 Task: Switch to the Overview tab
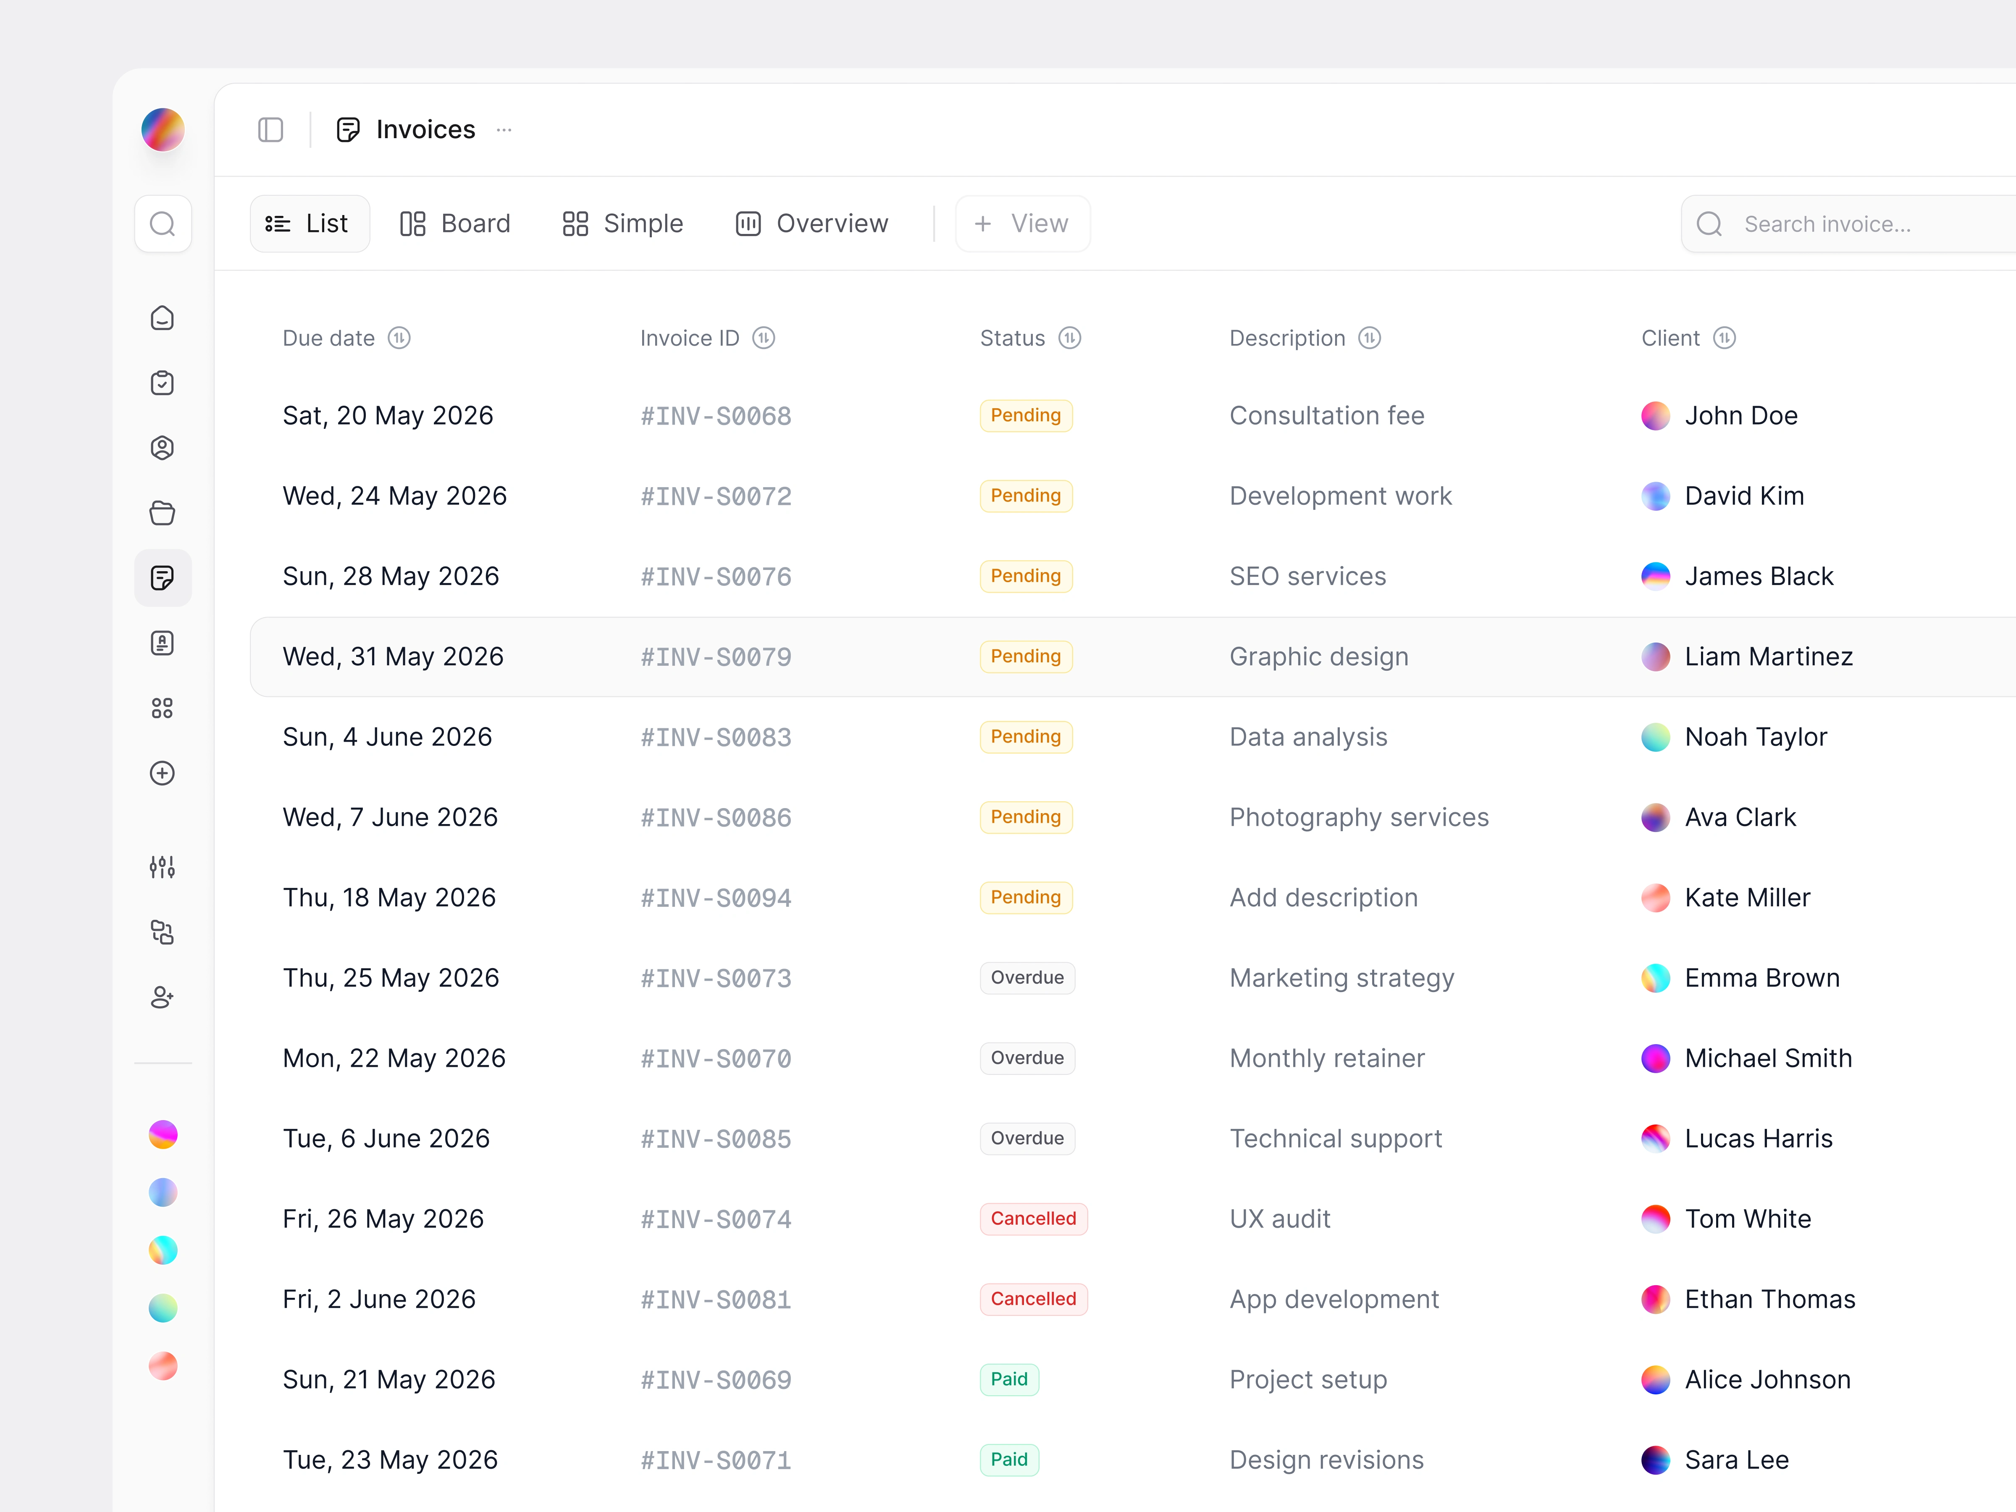(811, 223)
